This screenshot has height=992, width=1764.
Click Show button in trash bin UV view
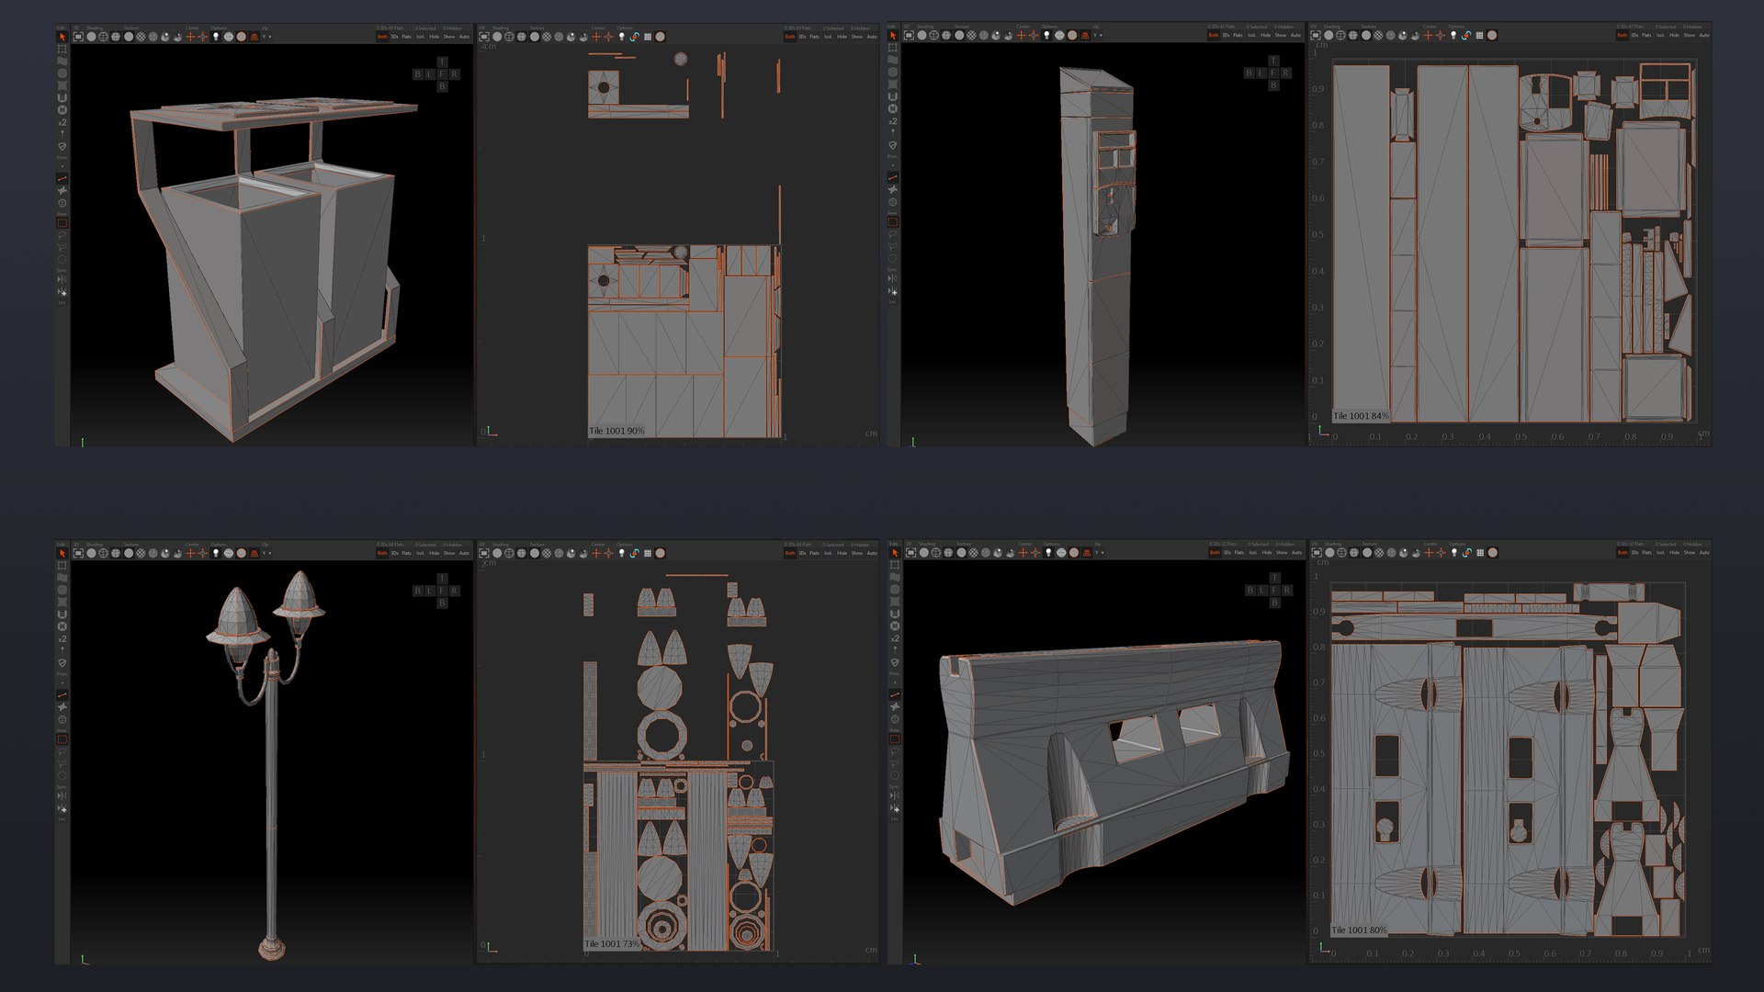(856, 37)
